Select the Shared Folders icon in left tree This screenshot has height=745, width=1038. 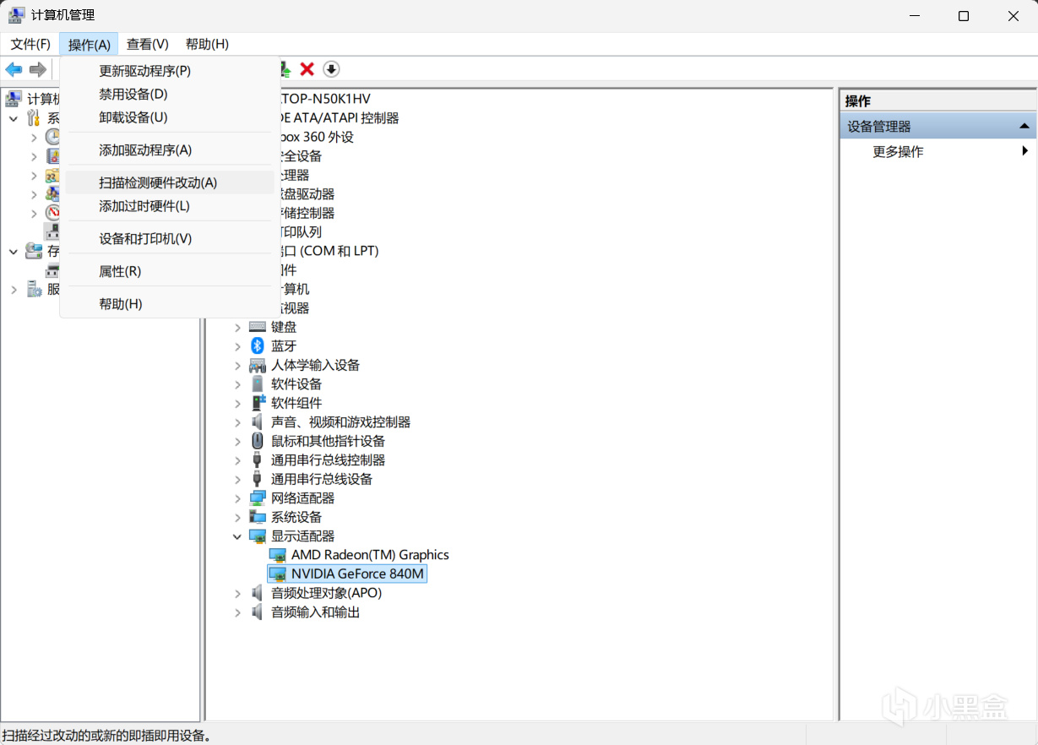[x=52, y=175]
